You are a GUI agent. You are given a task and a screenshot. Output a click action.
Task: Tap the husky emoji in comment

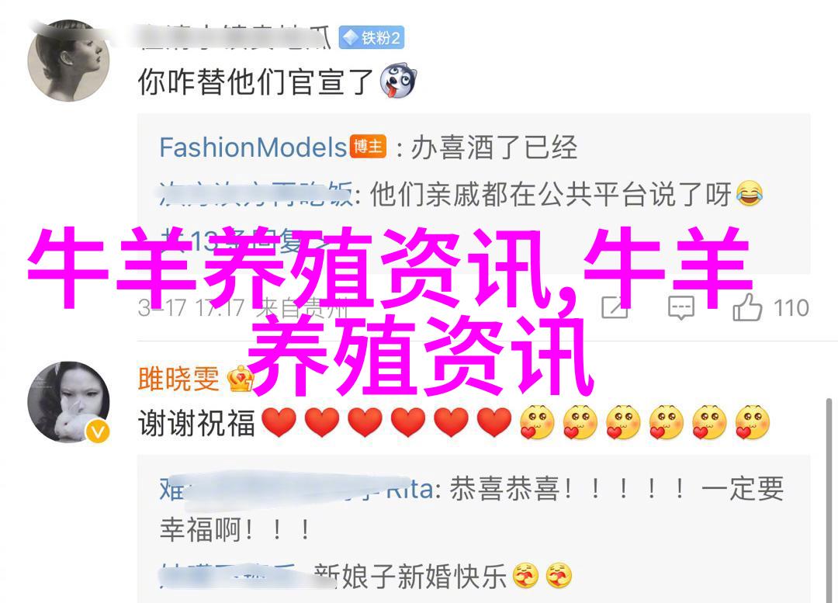(x=397, y=81)
